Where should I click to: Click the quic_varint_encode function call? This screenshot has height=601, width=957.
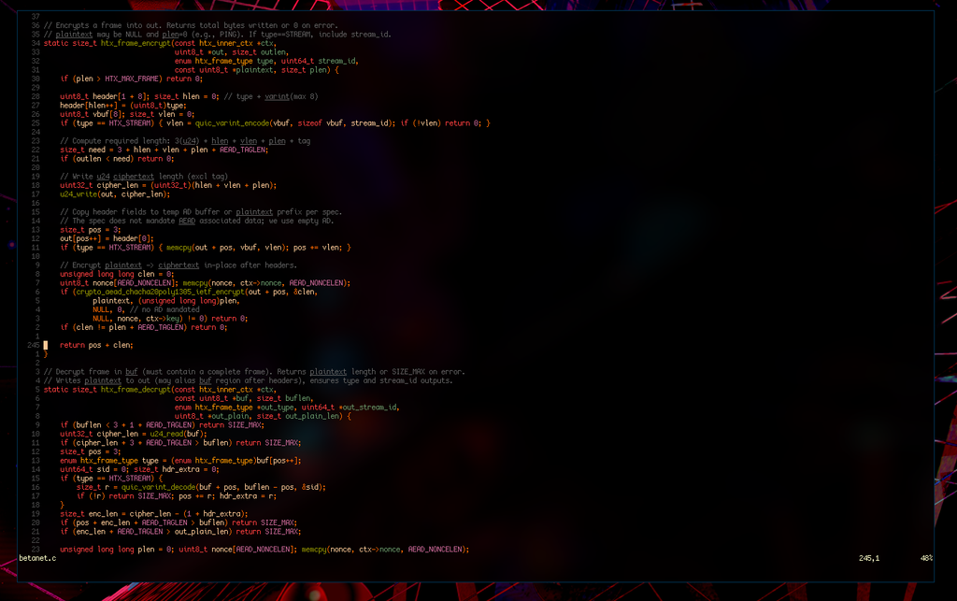coord(232,123)
